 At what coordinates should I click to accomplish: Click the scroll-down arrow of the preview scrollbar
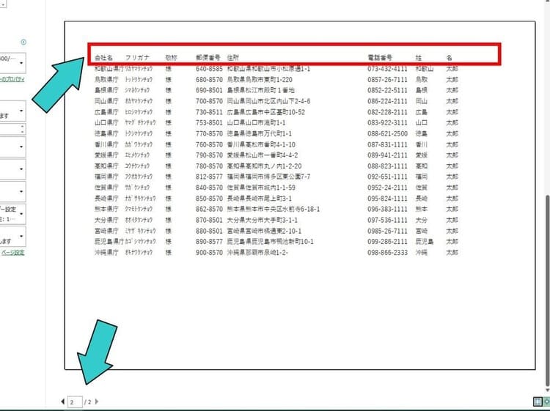(x=547, y=390)
